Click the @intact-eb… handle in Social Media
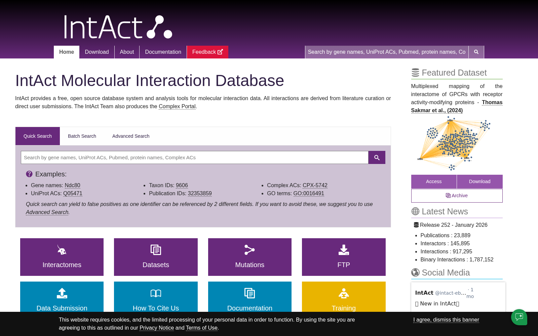This screenshot has height=336, width=538. (451, 293)
